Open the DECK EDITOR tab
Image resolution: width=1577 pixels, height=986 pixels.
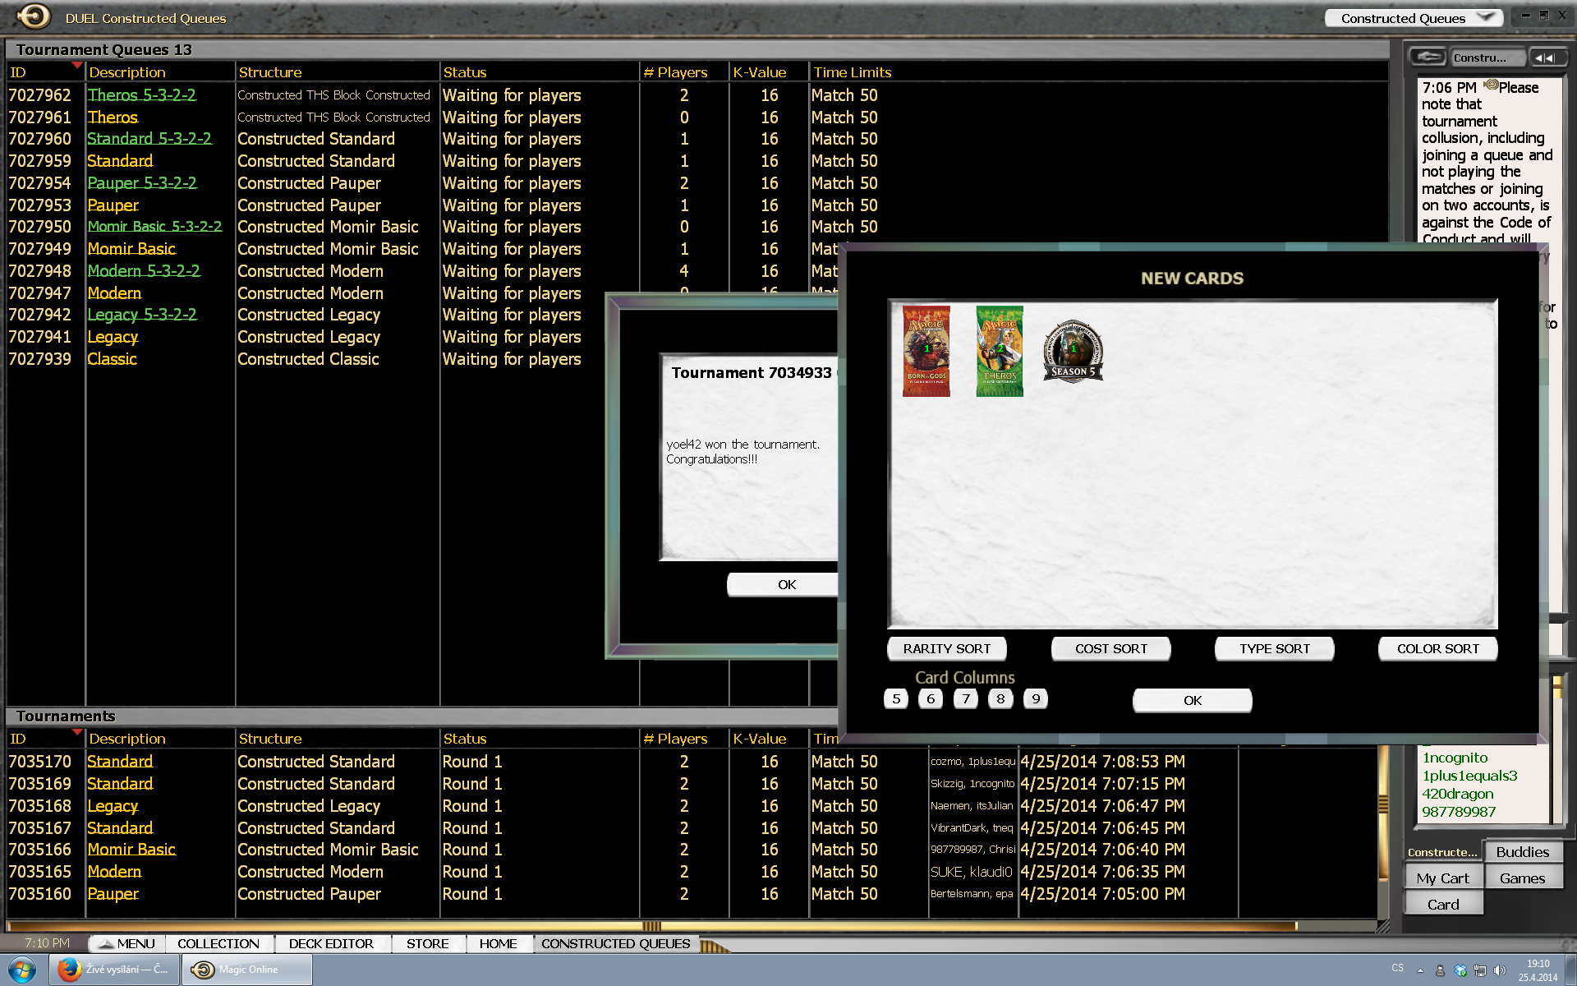[331, 943]
